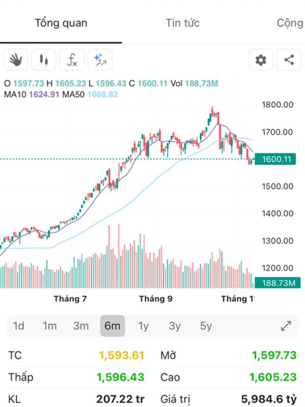Open the Tin tức tab
This screenshot has width=305, height=407.
(x=182, y=23)
